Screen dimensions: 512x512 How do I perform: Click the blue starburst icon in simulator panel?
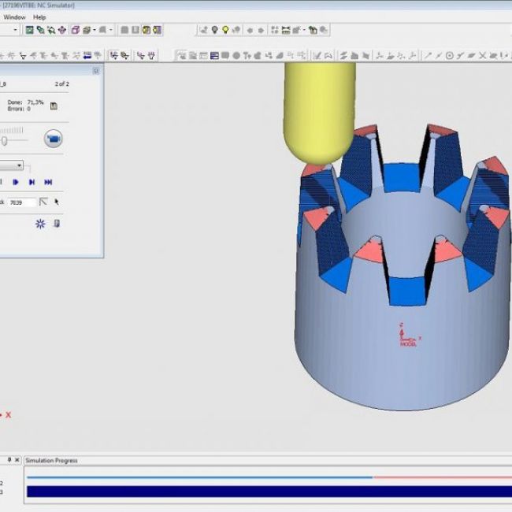[40, 224]
